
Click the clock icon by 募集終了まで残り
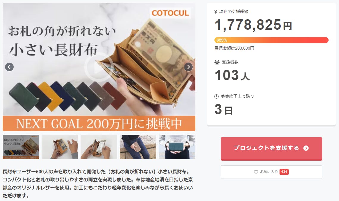(x=216, y=96)
